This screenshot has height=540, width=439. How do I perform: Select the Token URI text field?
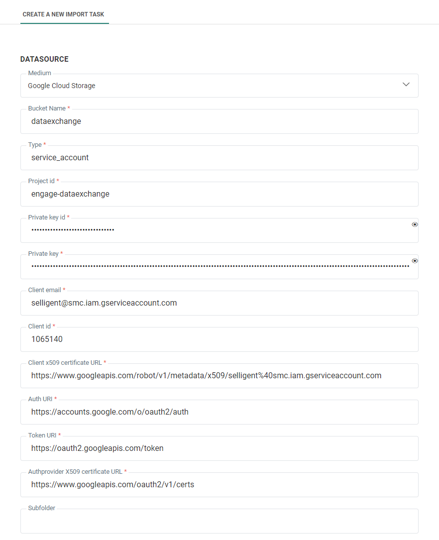(x=219, y=448)
